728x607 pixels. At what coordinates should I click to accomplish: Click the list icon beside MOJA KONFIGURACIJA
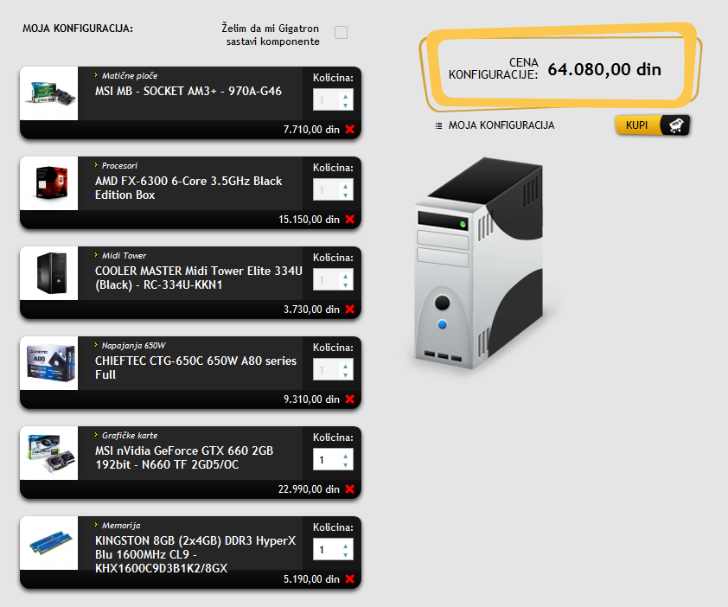click(x=438, y=126)
